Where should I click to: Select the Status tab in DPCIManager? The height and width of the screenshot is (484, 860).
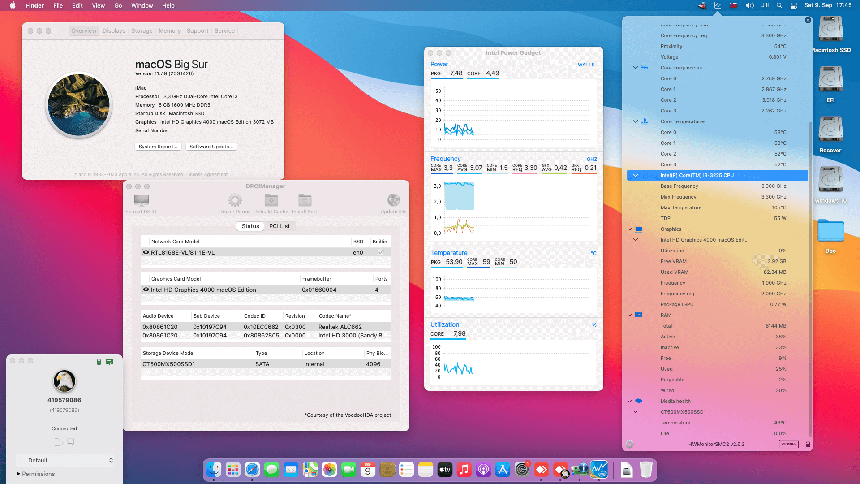click(250, 226)
